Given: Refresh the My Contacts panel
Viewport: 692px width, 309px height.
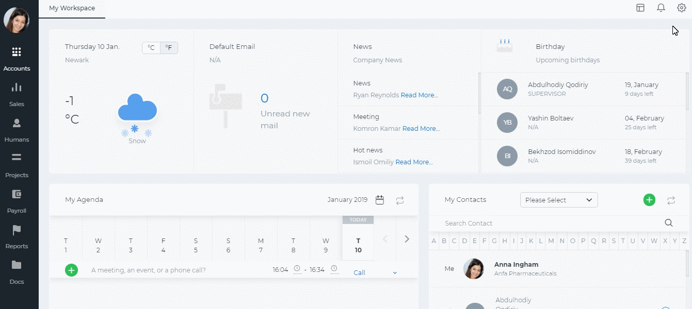Looking at the screenshot, I should point(671,200).
